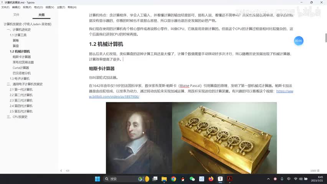This screenshot has width=327, height=184.
Task: Open the Windows Start menu
Action: pyautogui.click(x=97, y=179)
